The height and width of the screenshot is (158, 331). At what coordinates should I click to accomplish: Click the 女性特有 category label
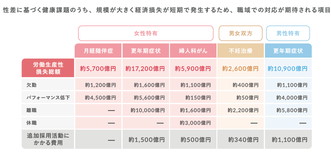coord(146,33)
